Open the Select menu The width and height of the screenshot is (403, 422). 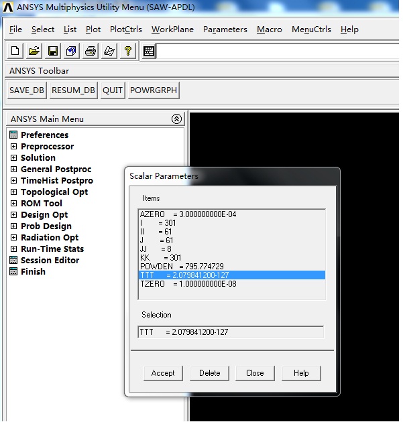click(43, 29)
